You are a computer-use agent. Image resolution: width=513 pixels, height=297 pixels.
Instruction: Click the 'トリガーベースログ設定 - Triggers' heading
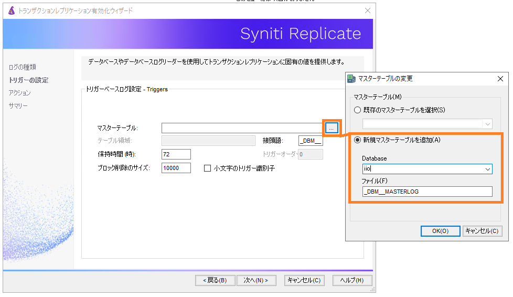(x=126, y=89)
